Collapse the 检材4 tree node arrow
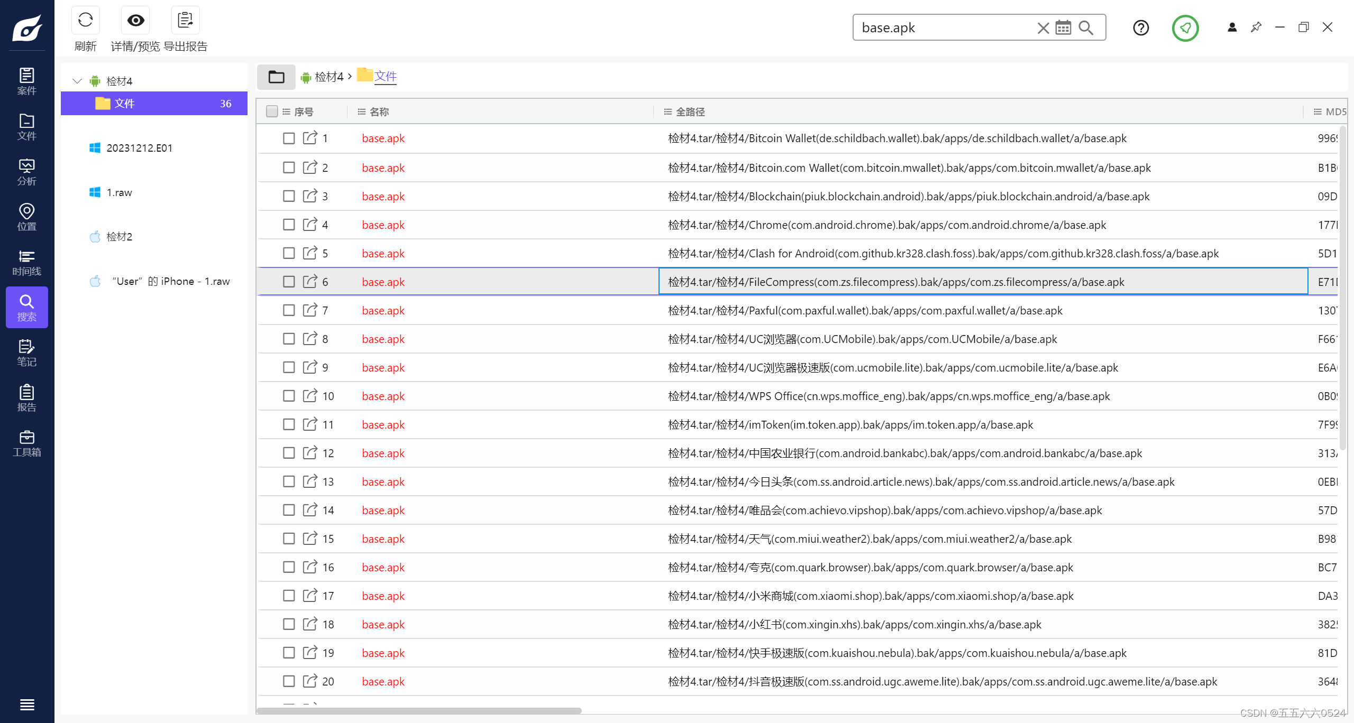The width and height of the screenshot is (1354, 723). click(x=77, y=81)
